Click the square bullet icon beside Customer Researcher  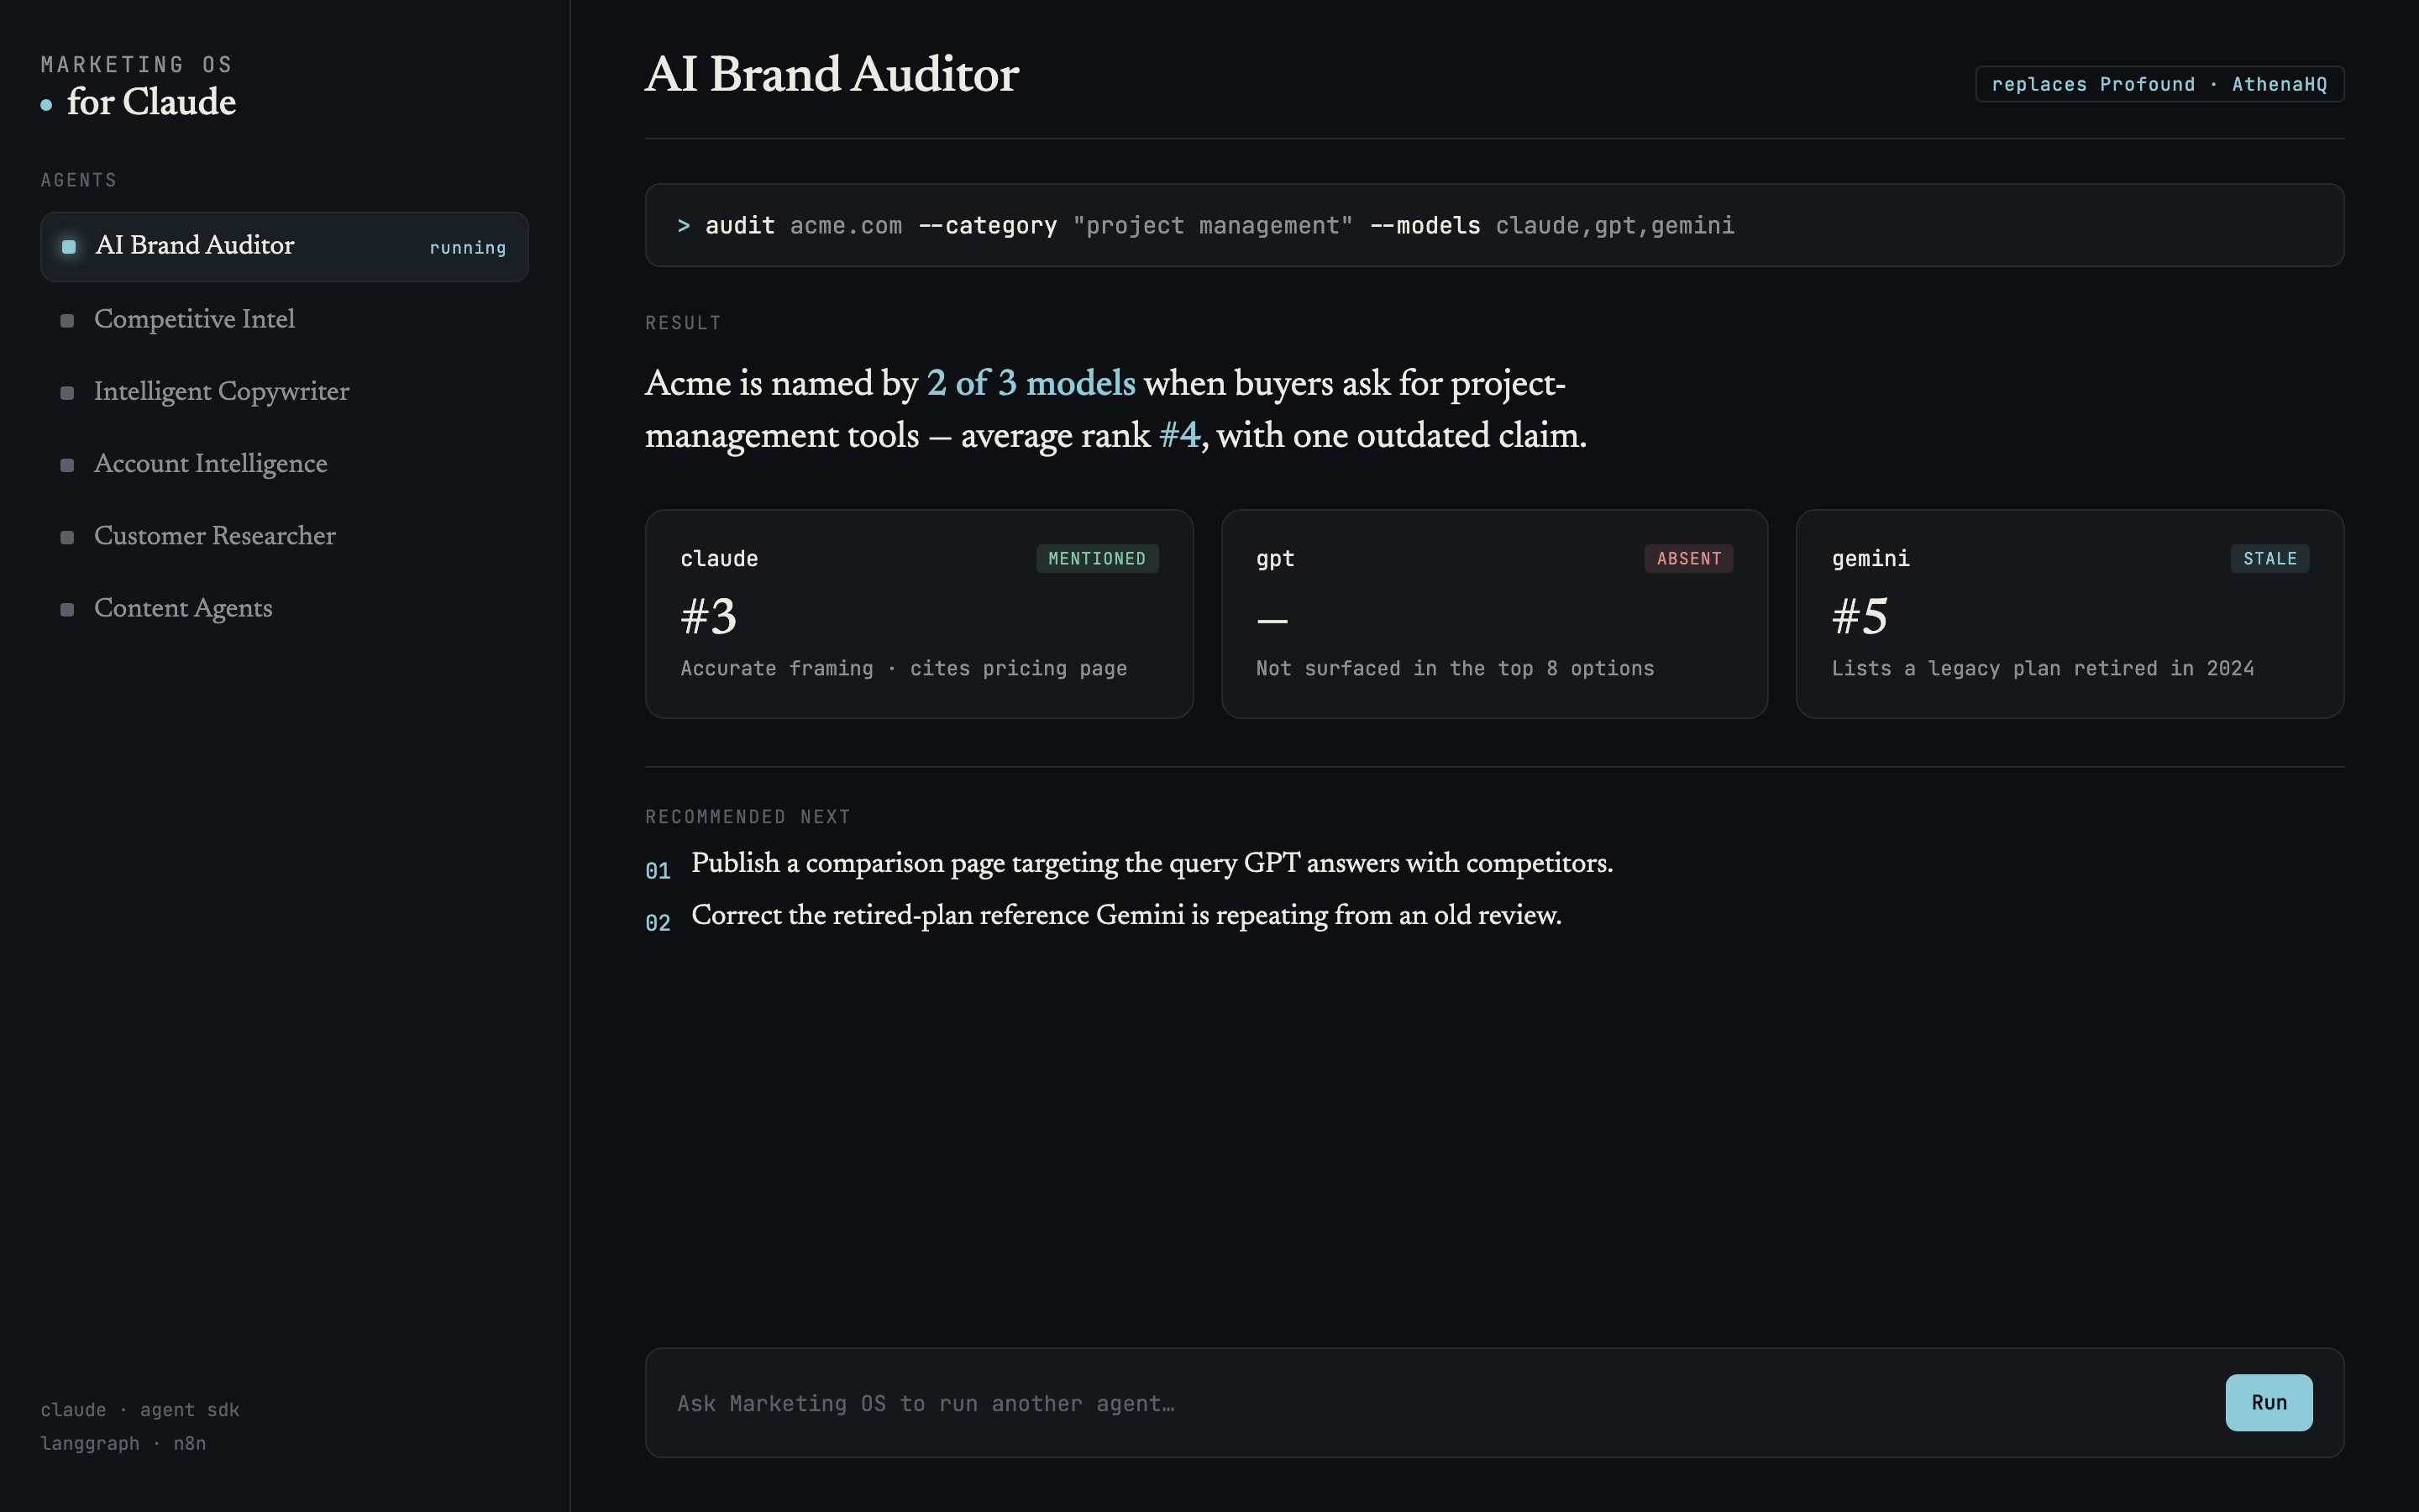tap(67, 538)
